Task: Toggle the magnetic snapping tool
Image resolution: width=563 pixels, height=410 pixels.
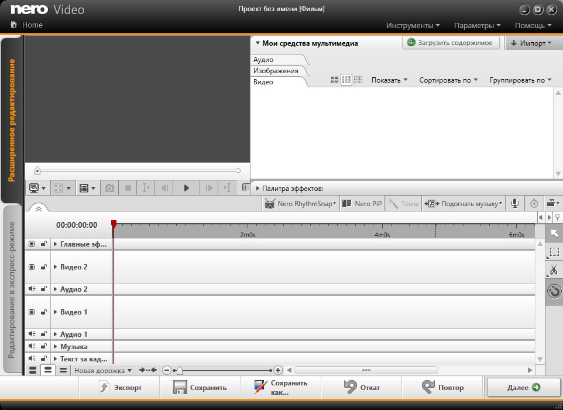Action: tap(554, 291)
